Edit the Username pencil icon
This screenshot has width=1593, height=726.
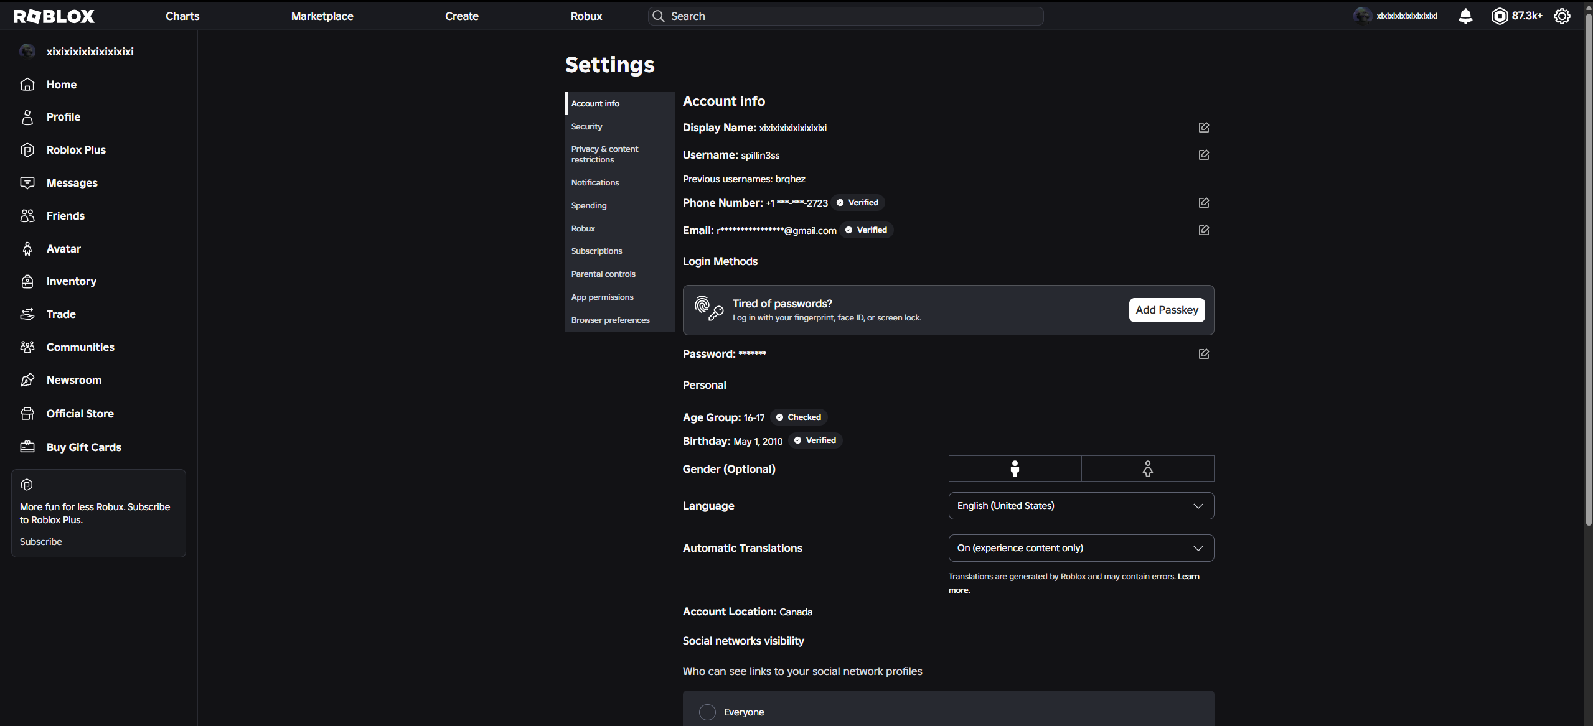(x=1203, y=155)
